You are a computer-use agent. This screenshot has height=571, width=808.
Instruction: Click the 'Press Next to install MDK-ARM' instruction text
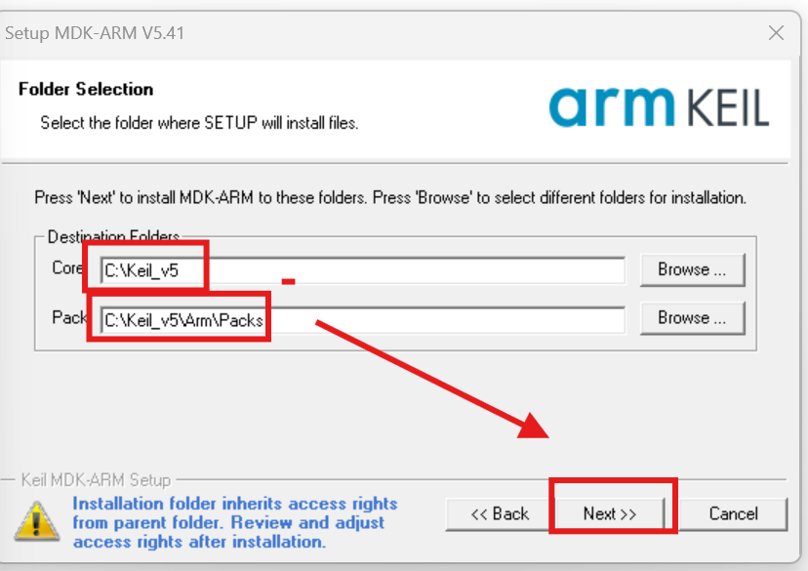click(390, 197)
